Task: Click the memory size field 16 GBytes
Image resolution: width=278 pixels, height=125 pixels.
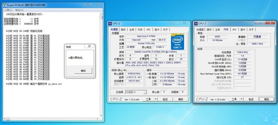Action: [217, 40]
